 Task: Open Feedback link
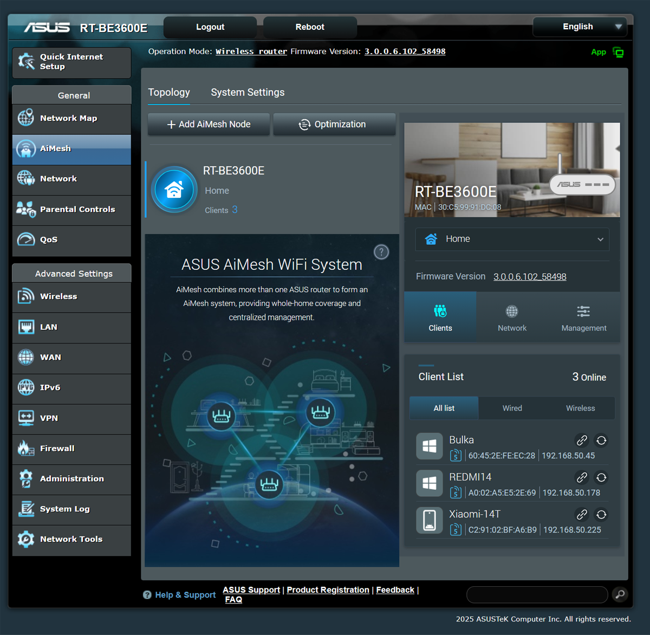click(x=395, y=589)
